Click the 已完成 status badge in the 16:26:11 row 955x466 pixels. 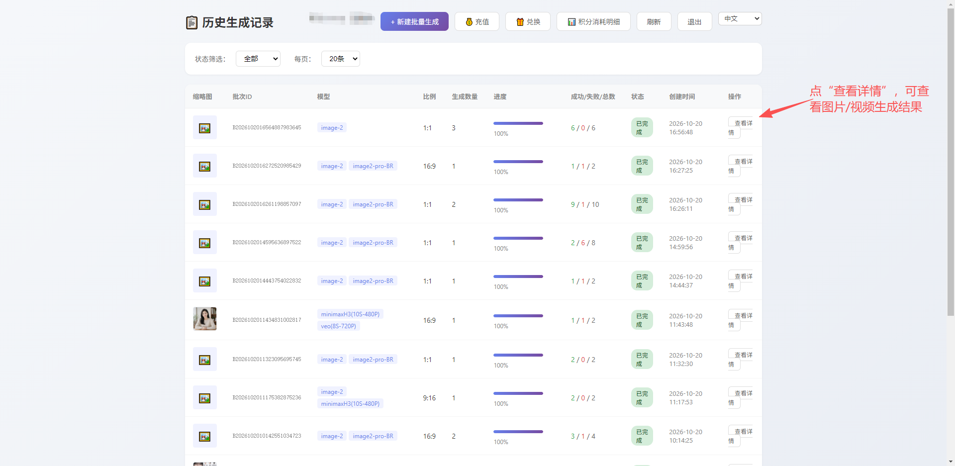point(642,204)
